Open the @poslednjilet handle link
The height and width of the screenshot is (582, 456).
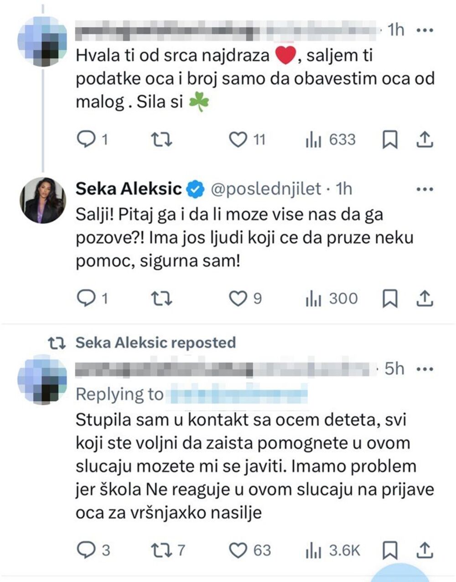265,188
